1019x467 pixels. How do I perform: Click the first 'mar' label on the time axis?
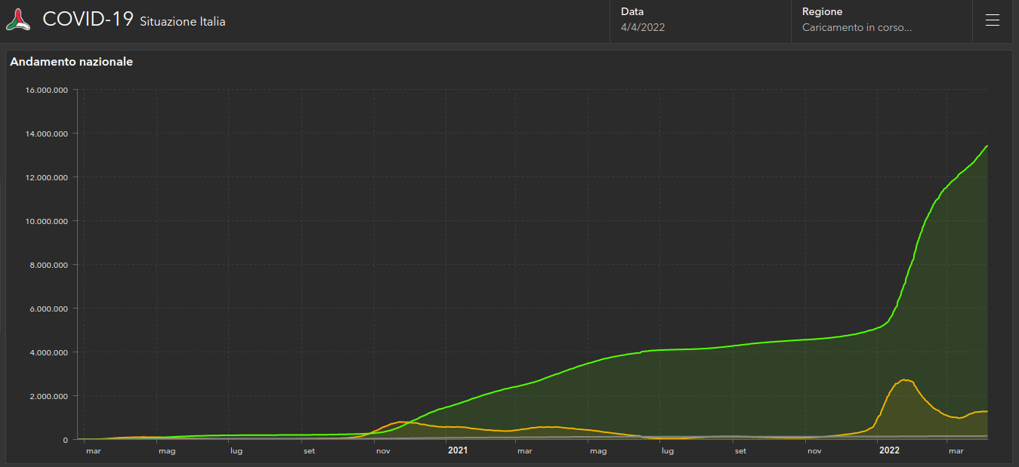point(94,451)
